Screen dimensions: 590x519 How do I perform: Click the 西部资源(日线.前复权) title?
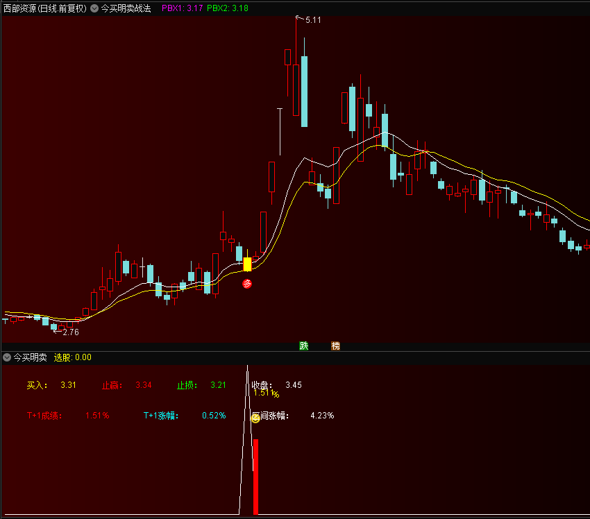pos(45,8)
